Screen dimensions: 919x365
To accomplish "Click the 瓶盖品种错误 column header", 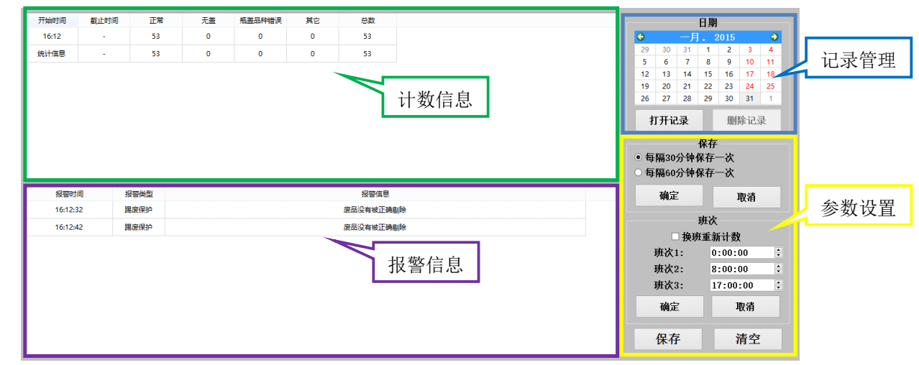I will point(260,21).
